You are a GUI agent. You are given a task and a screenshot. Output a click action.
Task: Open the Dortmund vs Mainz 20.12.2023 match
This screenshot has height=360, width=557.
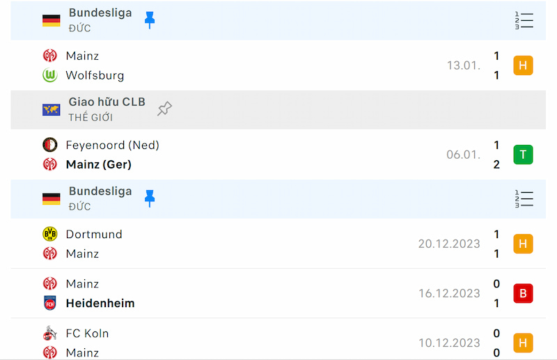[278, 244]
